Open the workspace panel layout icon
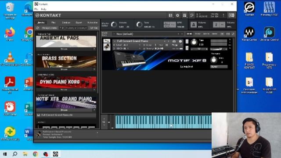Image resolution: width=281 pixels, height=158 pixels. 184,16
